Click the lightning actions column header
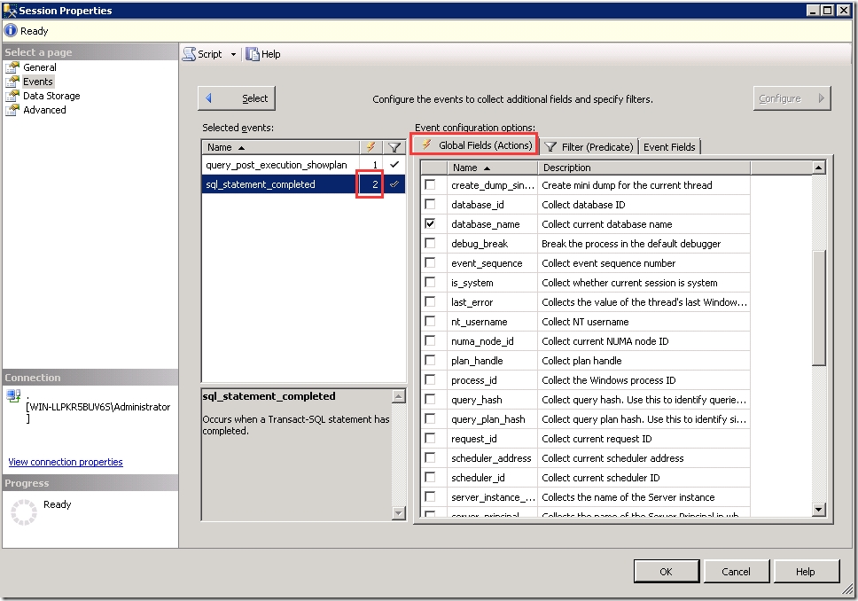The height and width of the screenshot is (601, 858). pos(371,147)
